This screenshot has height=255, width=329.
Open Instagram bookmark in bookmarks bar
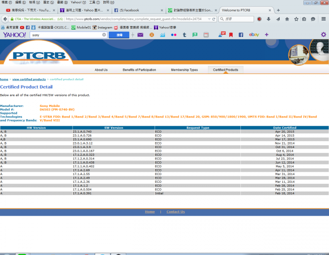click(x=102, y=27)
